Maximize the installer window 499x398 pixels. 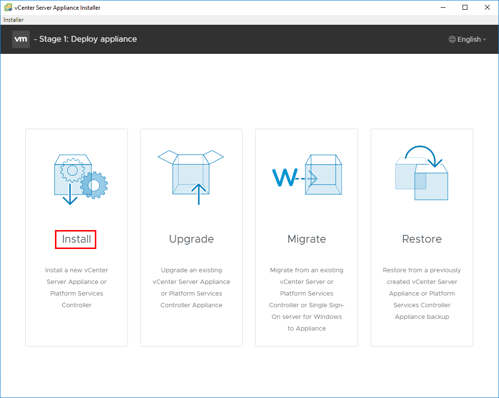pyautogui.click(x=465, y=7)
